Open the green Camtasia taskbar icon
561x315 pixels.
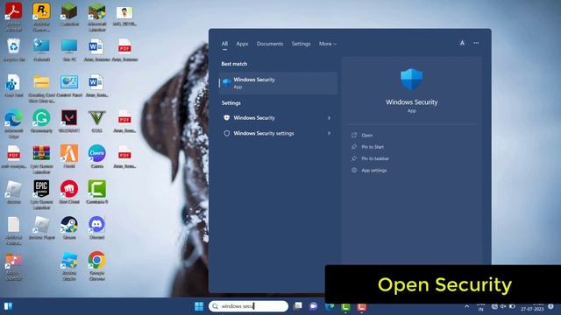pyautogui.click(x=345, y=307)
